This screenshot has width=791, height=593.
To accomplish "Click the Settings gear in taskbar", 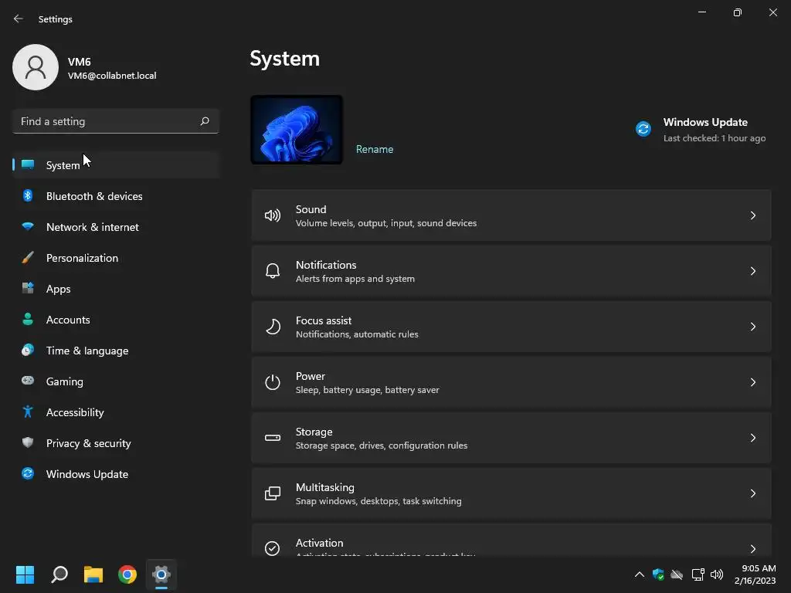I will click(161, 574).
